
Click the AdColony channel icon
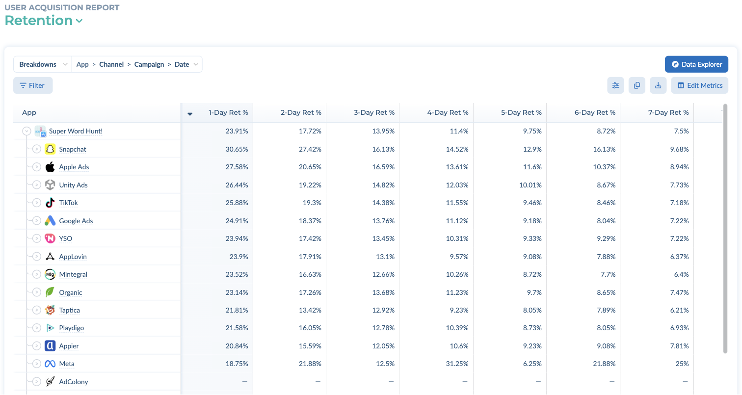50,382
